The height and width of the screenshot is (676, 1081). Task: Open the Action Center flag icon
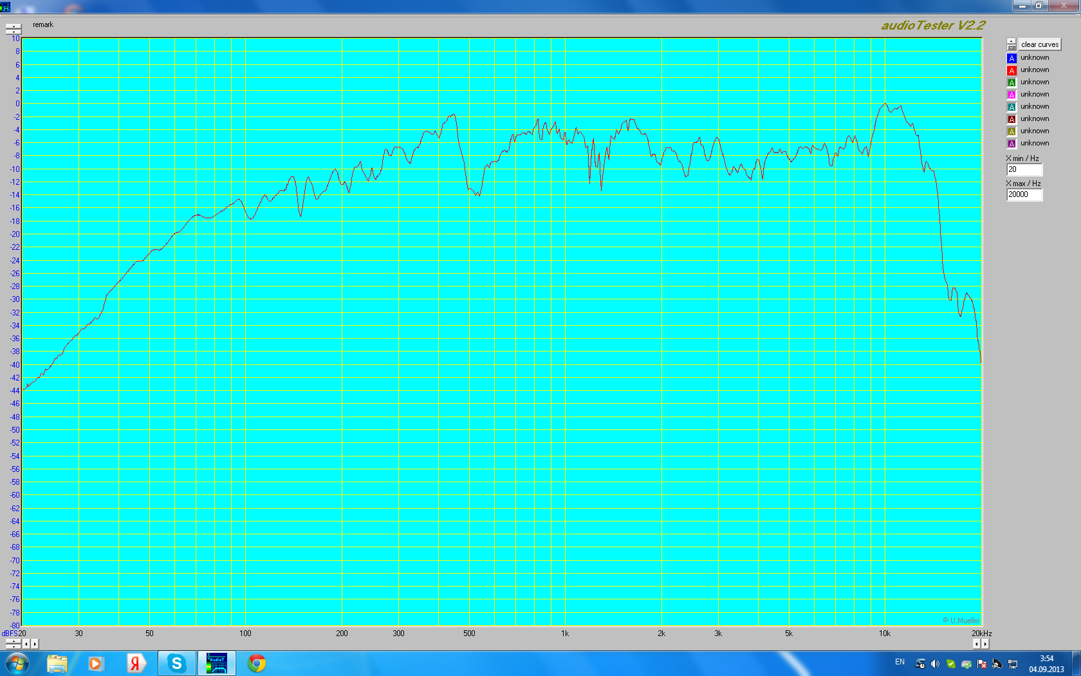point(982,664)
